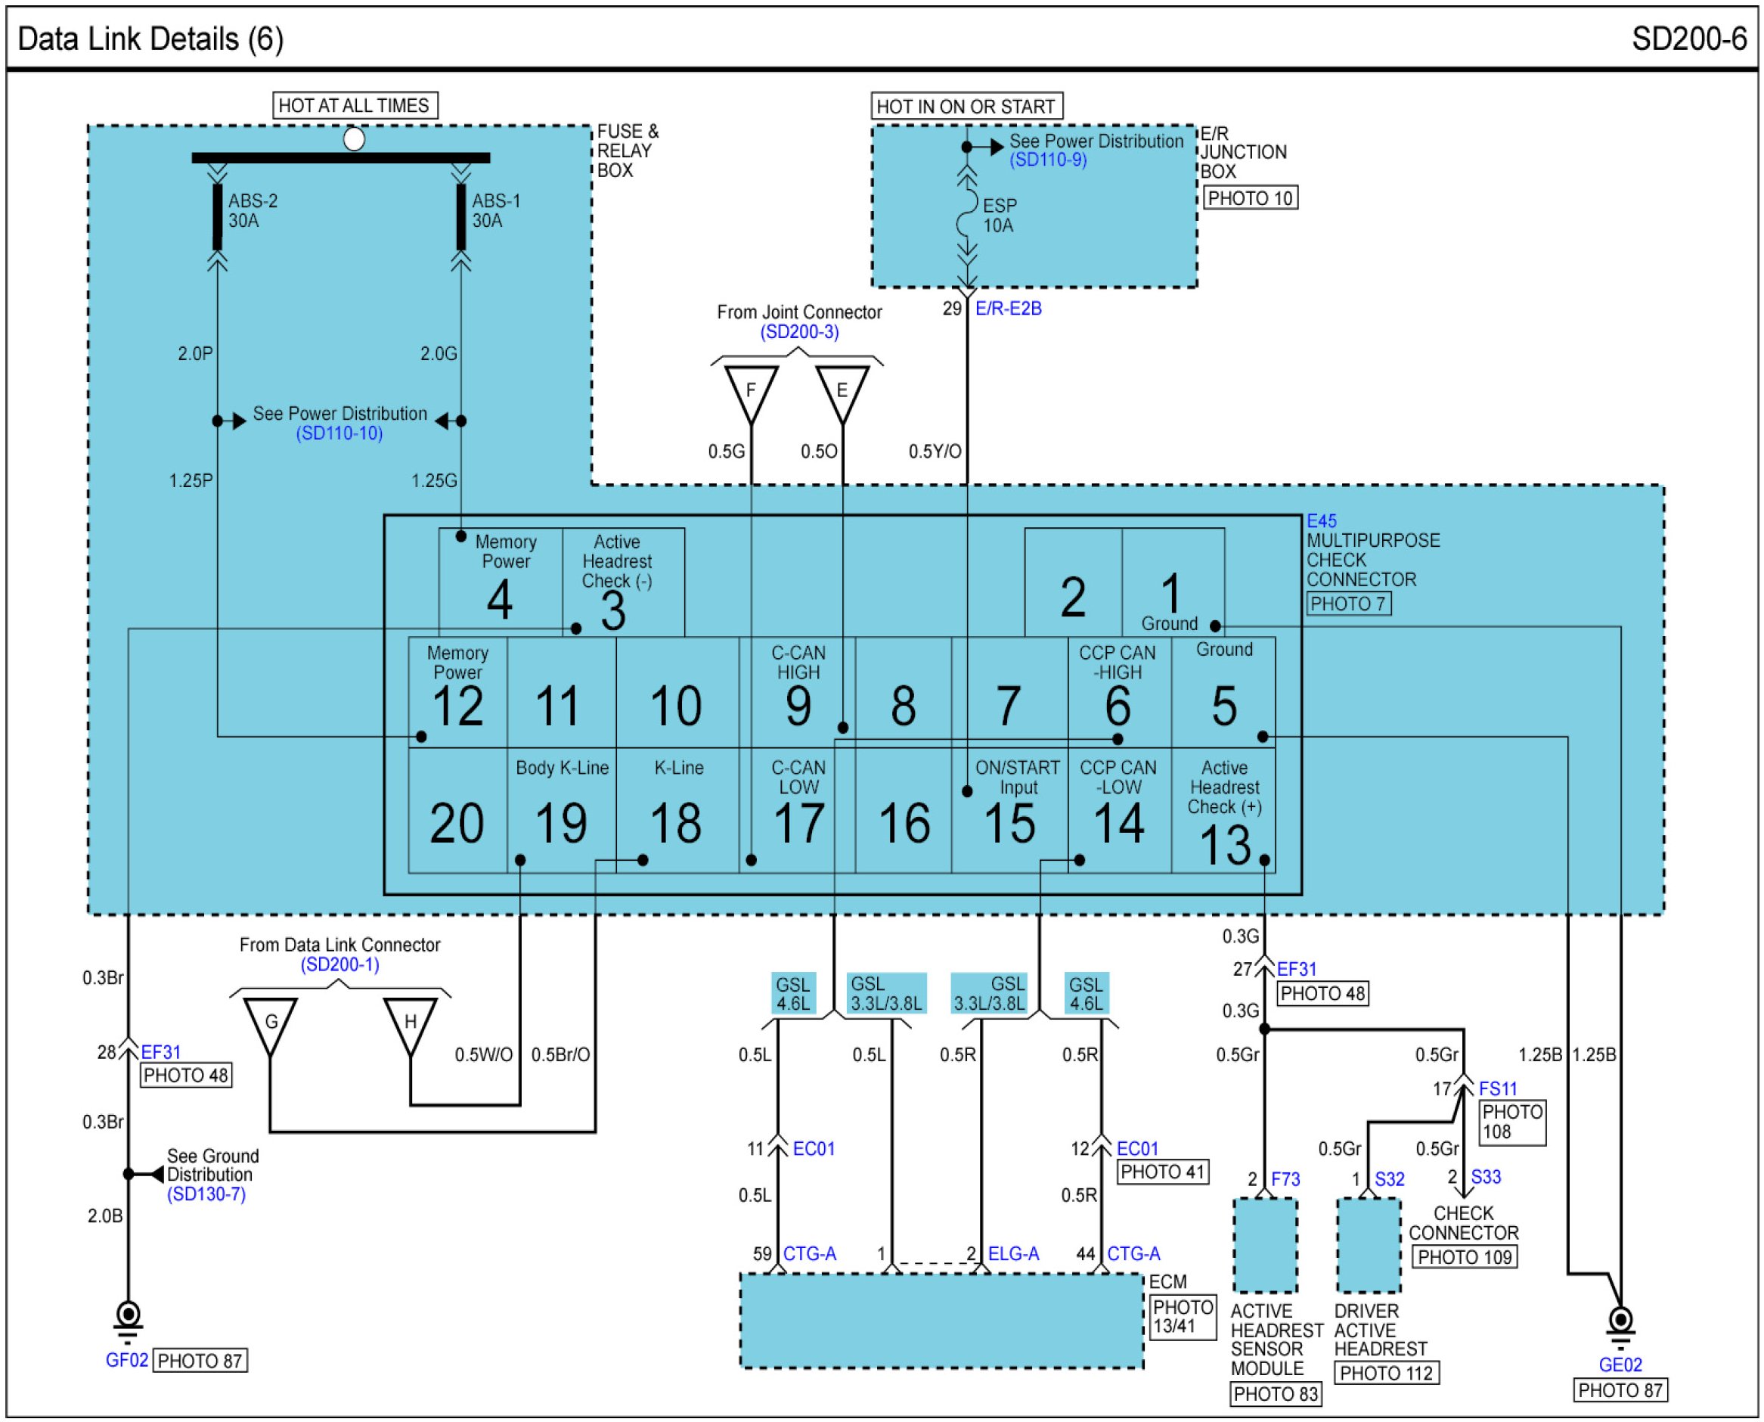Image resolution: width=1764 pixels, height=1422 pixels.
Task: Click the ABS-2 30A fuse symbol
Action: (217, 216)
